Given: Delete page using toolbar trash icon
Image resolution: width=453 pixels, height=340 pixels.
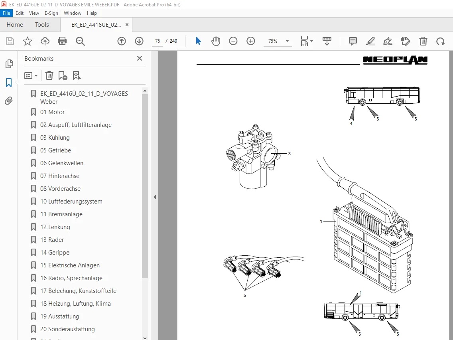Looking at the screenshot, I should coord(423,41).
